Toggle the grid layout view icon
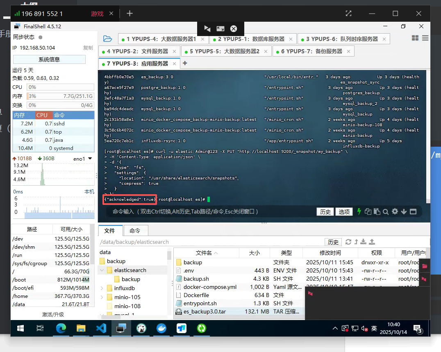Screen dimensions: 441x352 pyautogui.click(x=415, y=38)
